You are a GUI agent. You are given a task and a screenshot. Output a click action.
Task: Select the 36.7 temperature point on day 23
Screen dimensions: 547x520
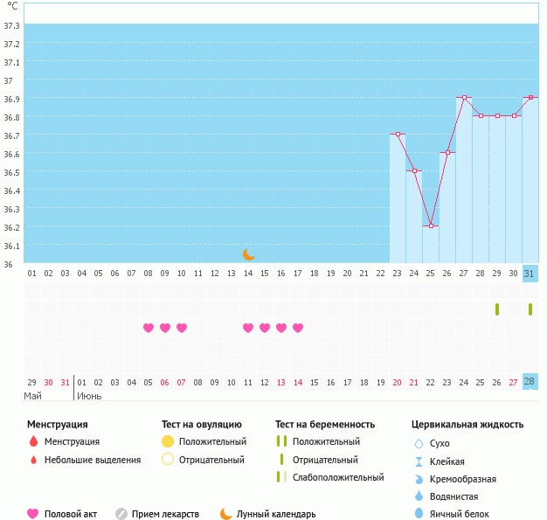(x=398, y=135)
